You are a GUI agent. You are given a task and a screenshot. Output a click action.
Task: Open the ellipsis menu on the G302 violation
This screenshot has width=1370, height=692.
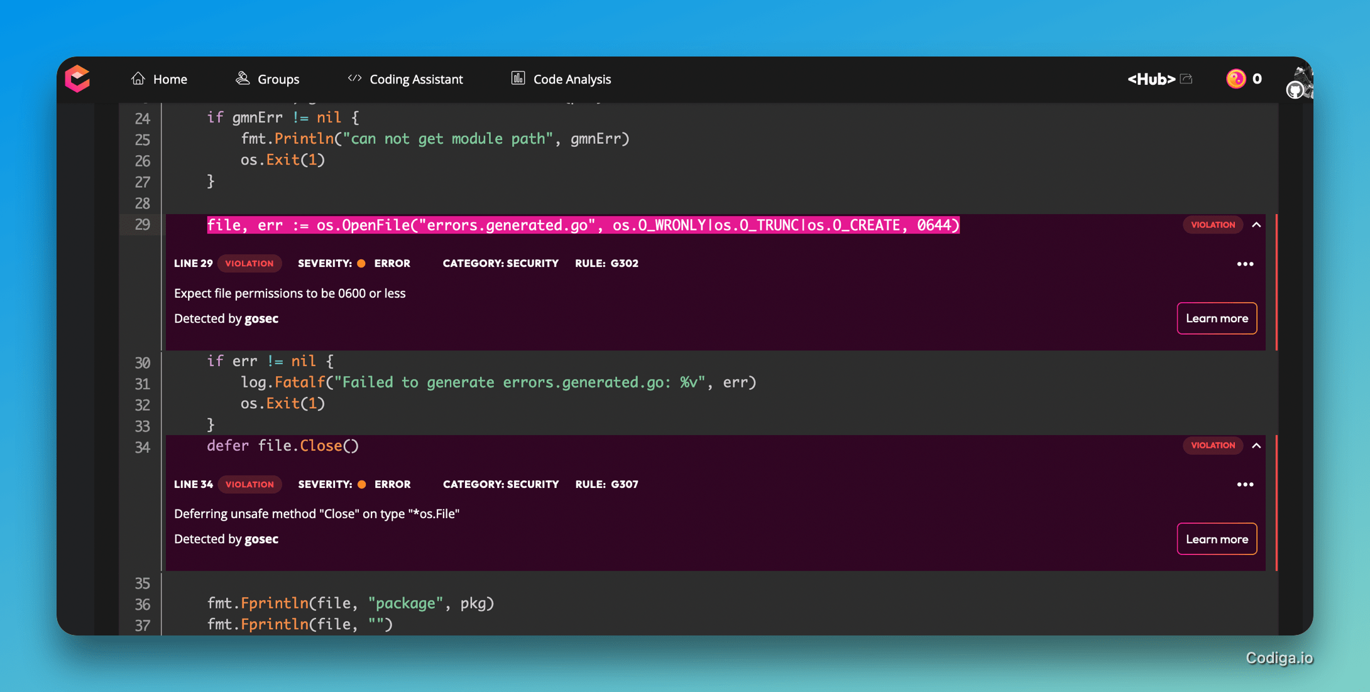click(x=1244, y=264)
